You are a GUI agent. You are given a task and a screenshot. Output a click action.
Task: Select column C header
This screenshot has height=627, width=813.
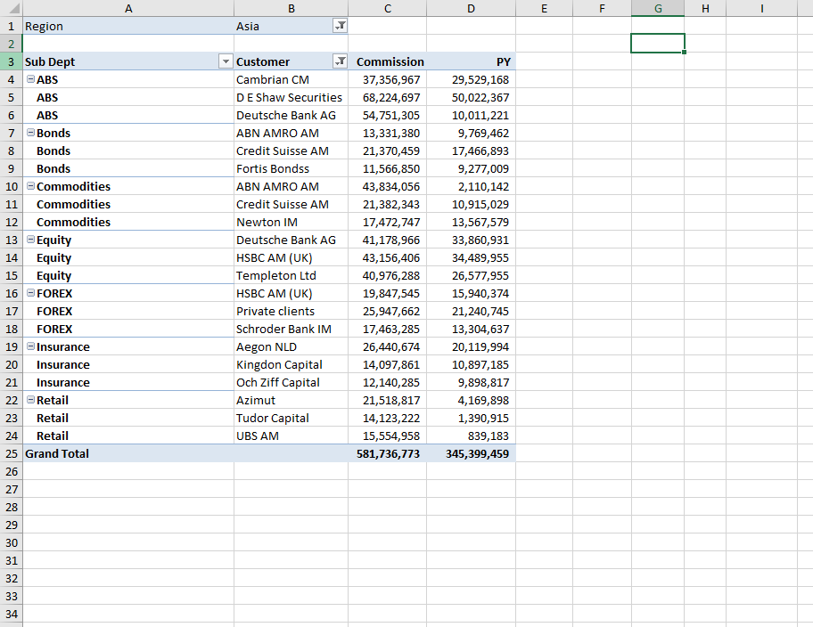(x=387, y=8)
